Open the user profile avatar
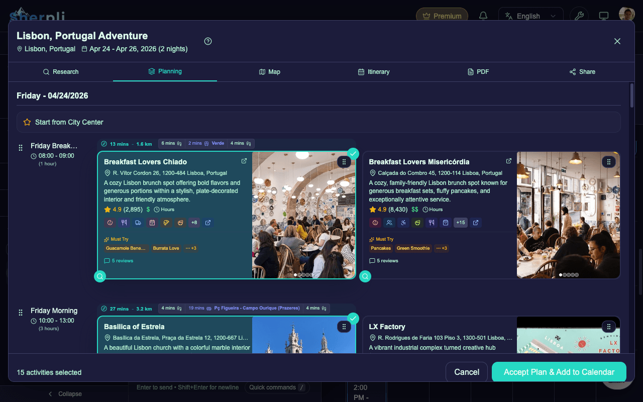The width and height of the screenshot is (643, 402). pyautogui.click(x=627, y=15)
